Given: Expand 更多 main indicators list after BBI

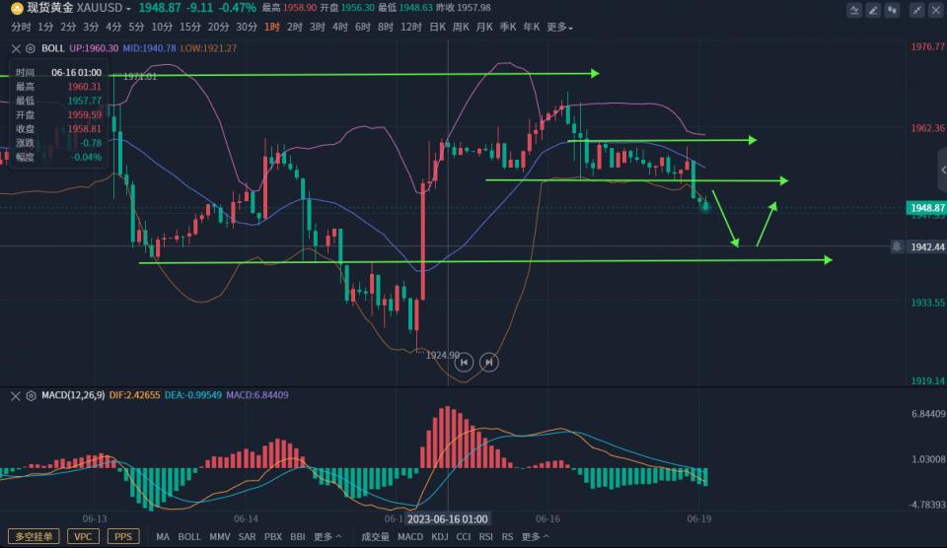Looking at the screenshot, I should (x=328, y=537).
